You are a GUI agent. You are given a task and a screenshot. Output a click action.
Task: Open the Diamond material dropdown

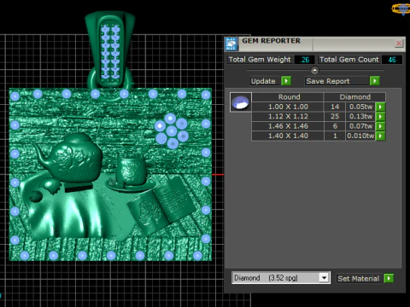[324, 278]
